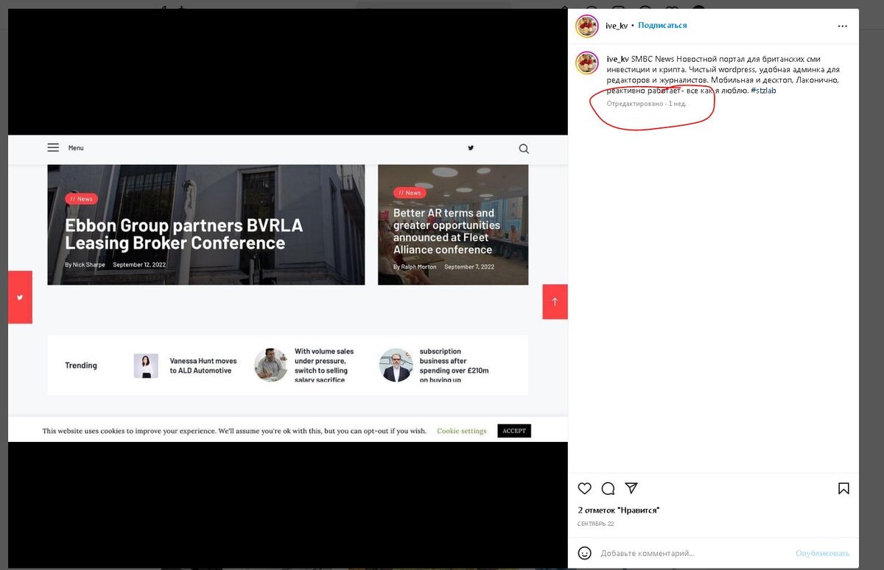Viewport: 884px width, 570px height.
Task: Share the post with paper plane icon
Action: coord(631,488)
